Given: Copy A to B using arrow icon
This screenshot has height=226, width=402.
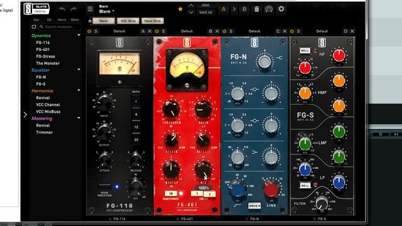Looking at the screenshot, I should pos(234,9).
